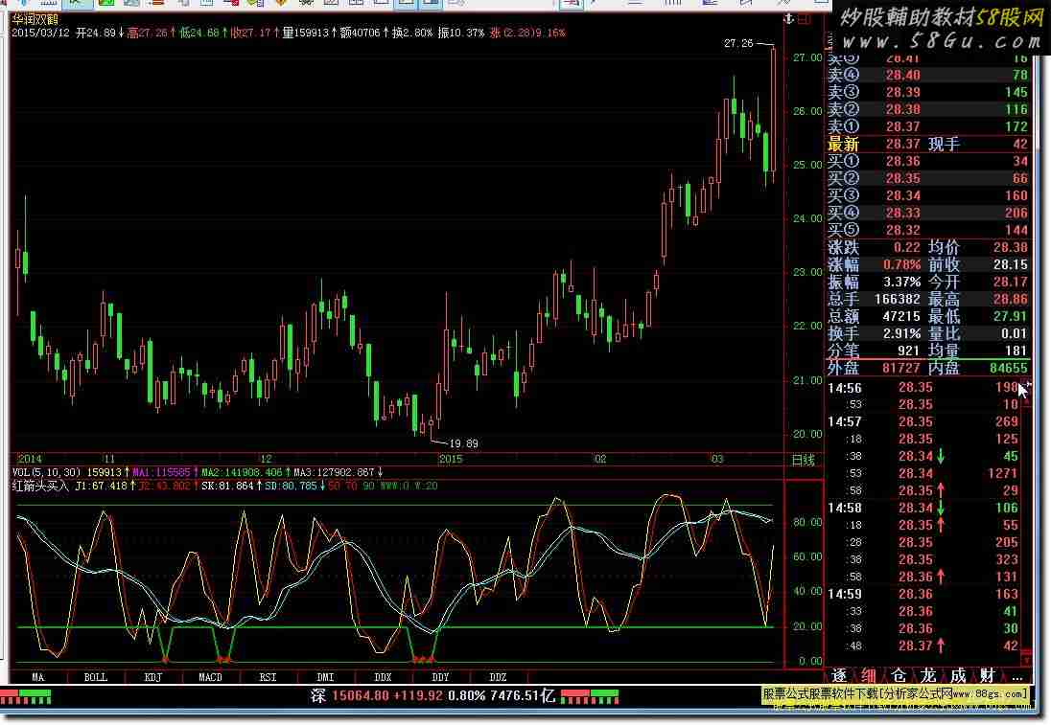This screenshot has height=725, width=1051.
Task: Click the 换手 2.91% value
Action: click(901, 333)
